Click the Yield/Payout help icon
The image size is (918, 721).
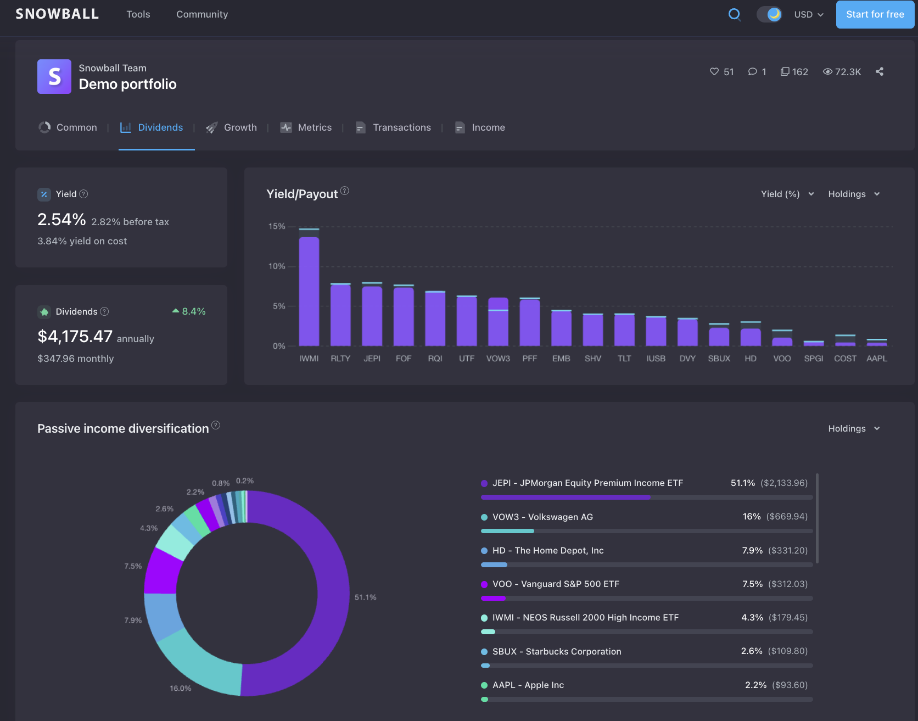345,191
